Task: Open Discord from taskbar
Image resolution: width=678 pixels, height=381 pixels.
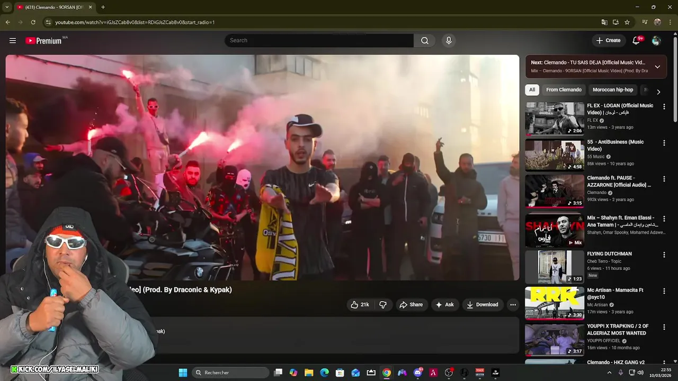Action: click(418, 373)
